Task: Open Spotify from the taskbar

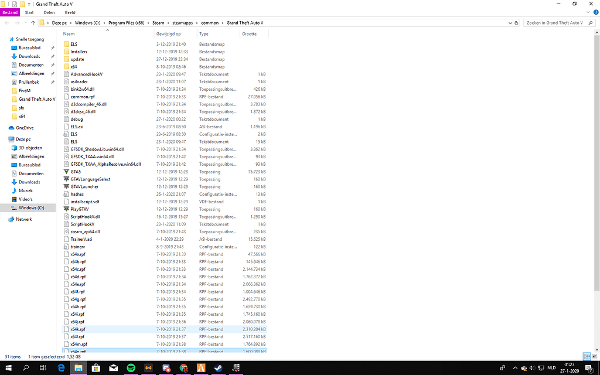Action: [x=131, y=368]
